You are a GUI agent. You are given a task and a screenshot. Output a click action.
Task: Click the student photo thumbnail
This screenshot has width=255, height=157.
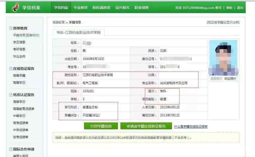click(x=223, y=58)
